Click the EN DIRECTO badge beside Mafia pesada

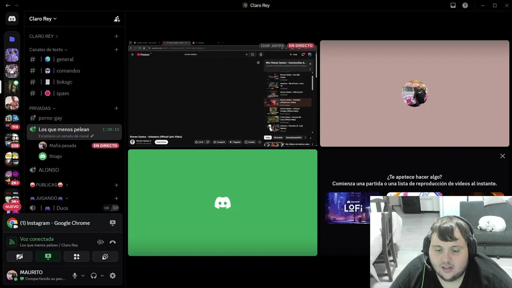[x=105, y=146]
